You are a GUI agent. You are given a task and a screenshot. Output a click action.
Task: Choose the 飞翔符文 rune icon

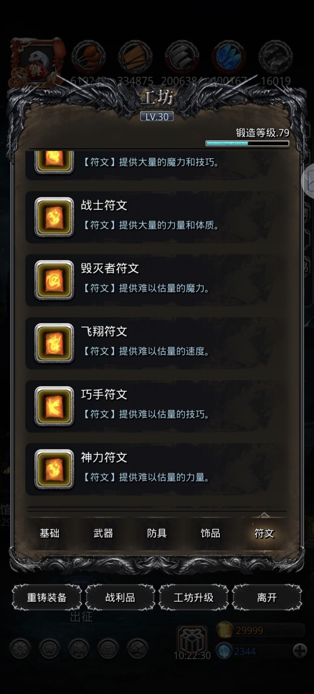click(x=54, y=343)
